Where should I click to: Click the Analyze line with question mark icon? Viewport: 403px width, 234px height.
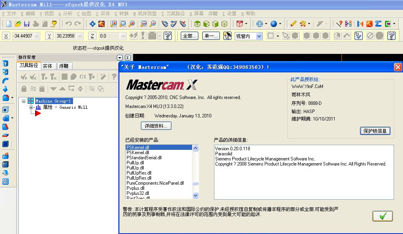(x=339, y=24)
